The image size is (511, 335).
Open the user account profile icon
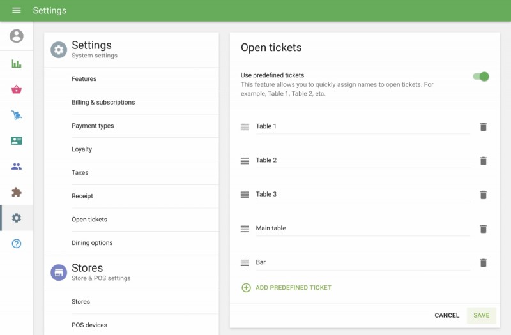(17, 36)
